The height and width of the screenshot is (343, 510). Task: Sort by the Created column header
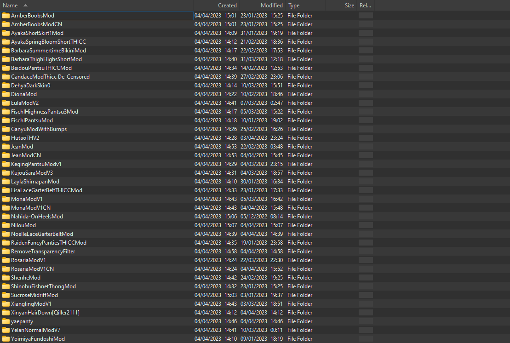[x=227, y=6]
